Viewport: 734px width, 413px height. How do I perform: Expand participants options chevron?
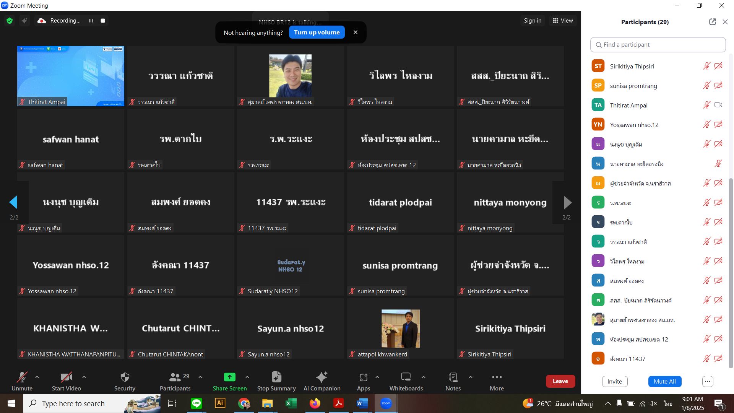coord(200,377)
